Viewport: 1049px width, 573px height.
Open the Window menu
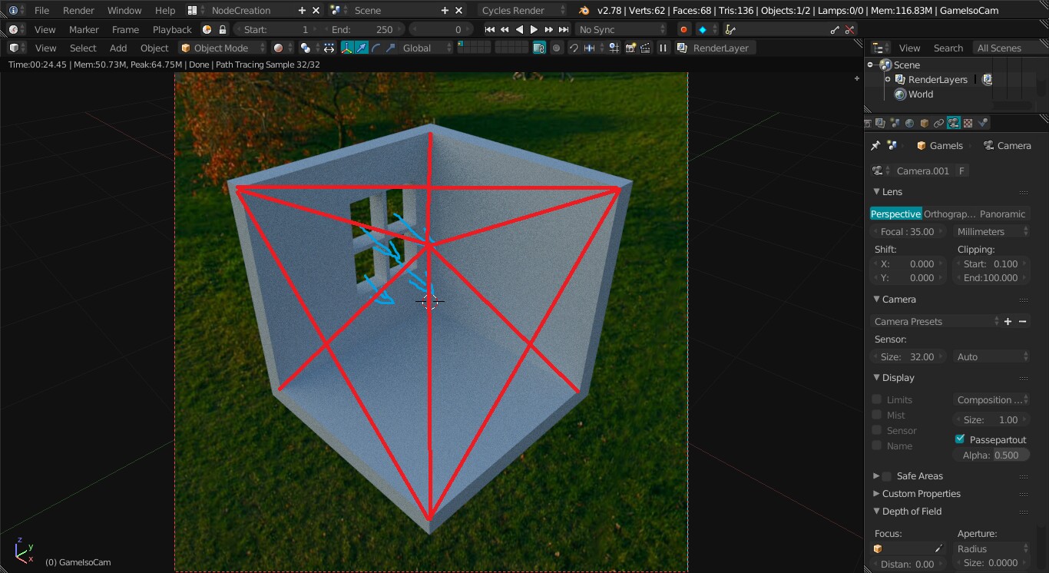tap(124, 10)
